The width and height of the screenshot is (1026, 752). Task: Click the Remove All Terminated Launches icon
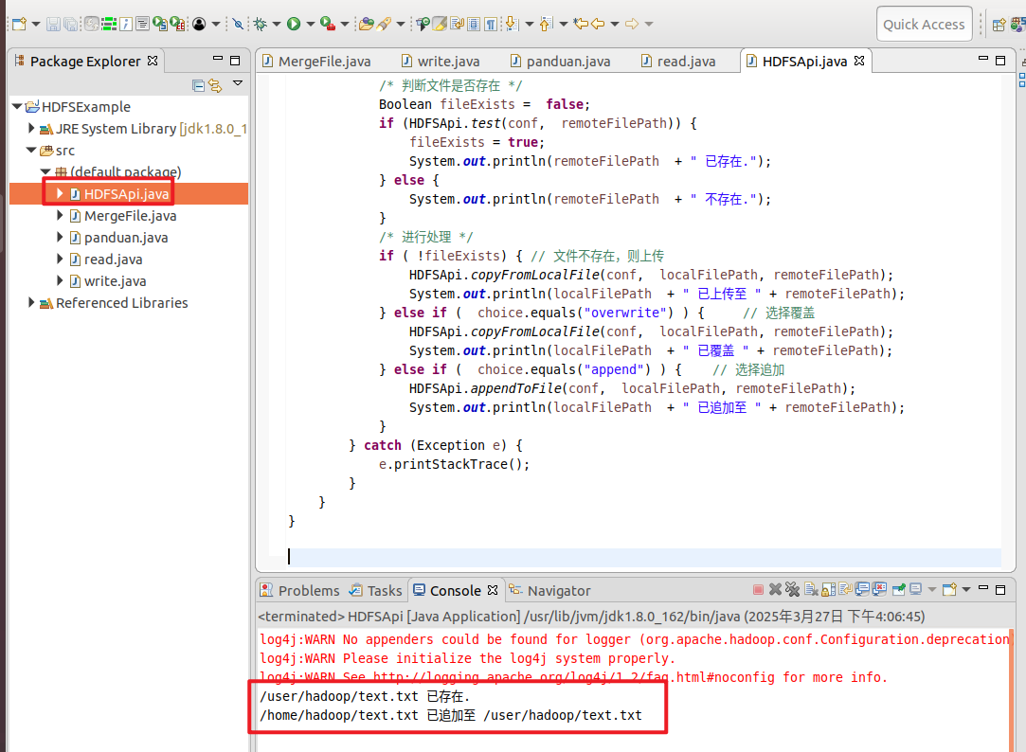(x=793, y=590)
